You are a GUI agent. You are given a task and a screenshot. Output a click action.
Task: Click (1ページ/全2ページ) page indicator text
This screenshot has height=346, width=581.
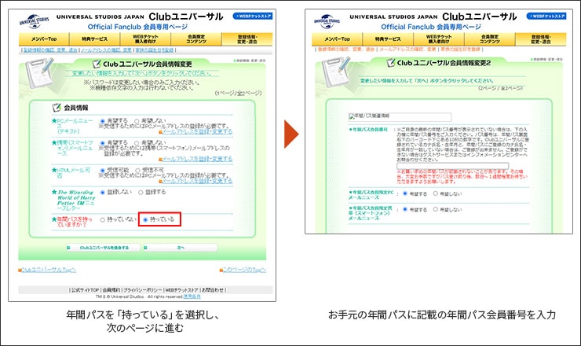[x=238, y=93]
